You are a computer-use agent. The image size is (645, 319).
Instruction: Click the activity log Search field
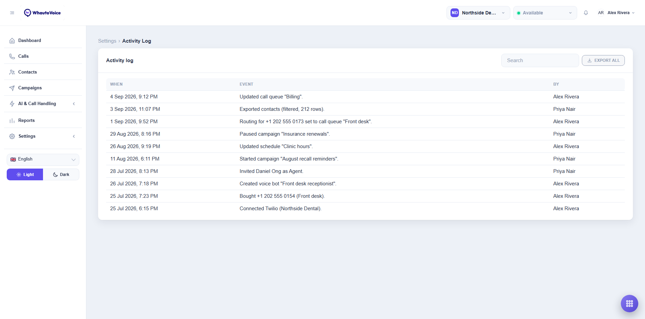540,60
